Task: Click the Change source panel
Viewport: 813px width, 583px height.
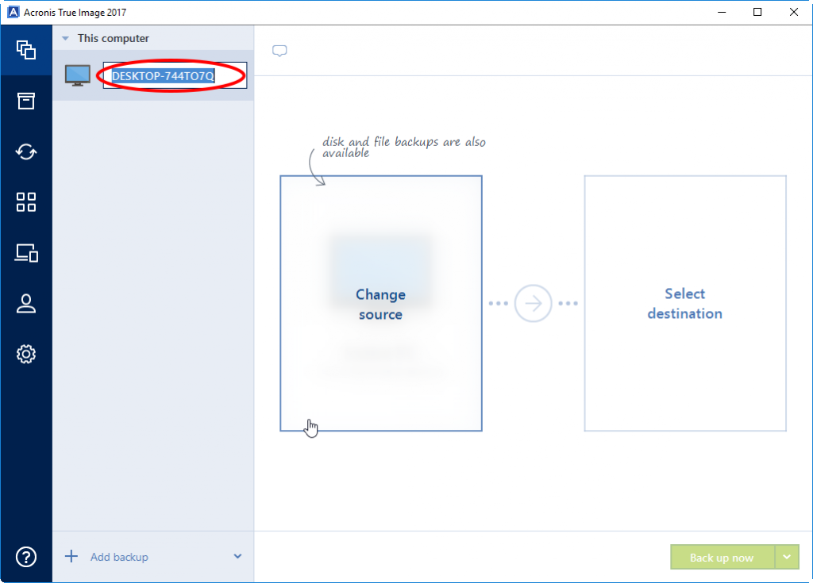Action: (x=380, y=304)
